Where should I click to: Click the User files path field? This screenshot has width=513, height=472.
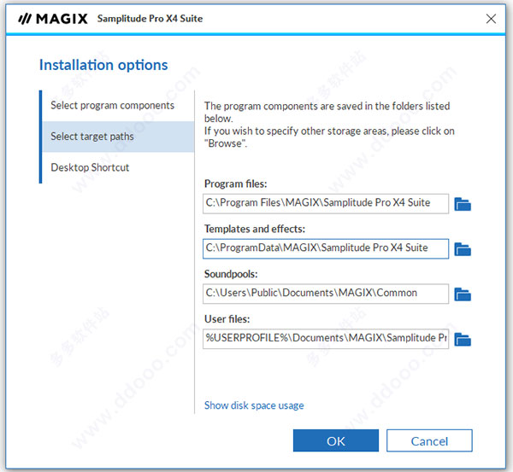tap(326, 339)
